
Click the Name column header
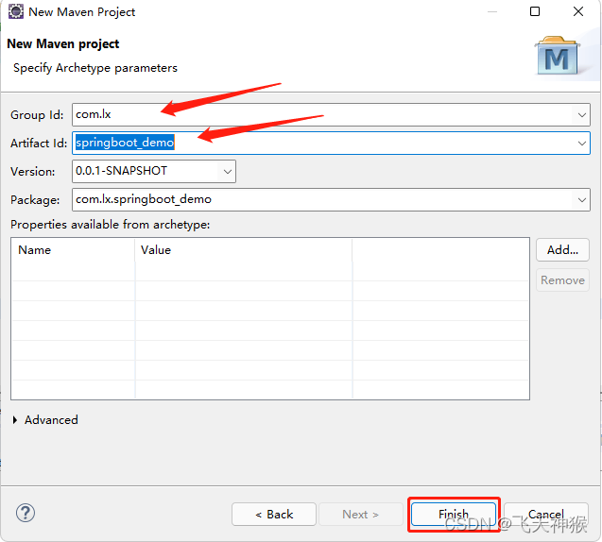coord(73,250)
